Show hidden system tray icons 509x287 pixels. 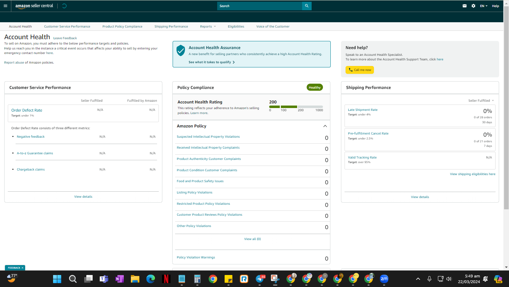418,279
